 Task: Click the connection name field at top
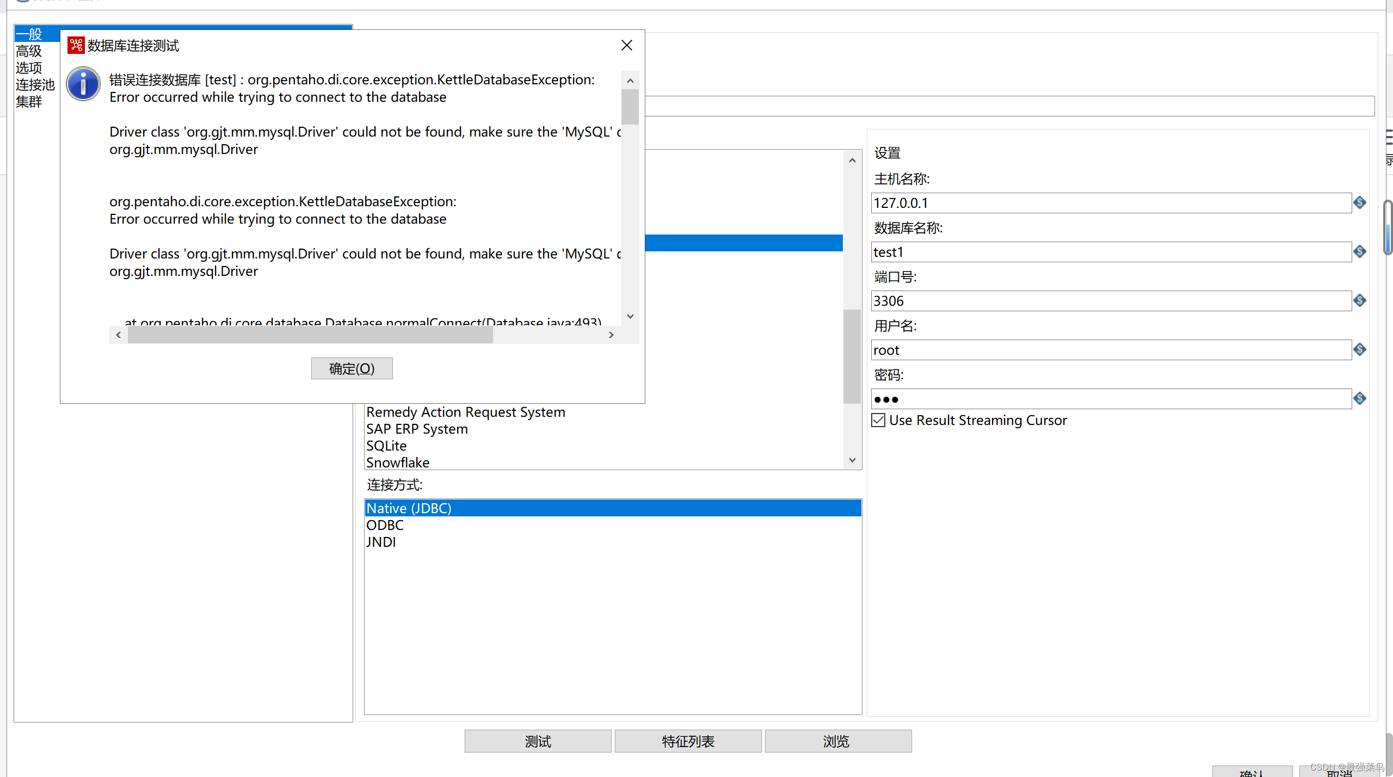point(1010,106)
